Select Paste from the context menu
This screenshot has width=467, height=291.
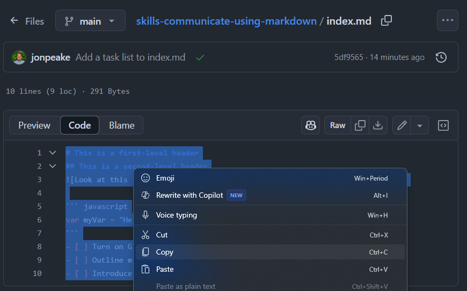pyautogui.click(x=270, y=270)
